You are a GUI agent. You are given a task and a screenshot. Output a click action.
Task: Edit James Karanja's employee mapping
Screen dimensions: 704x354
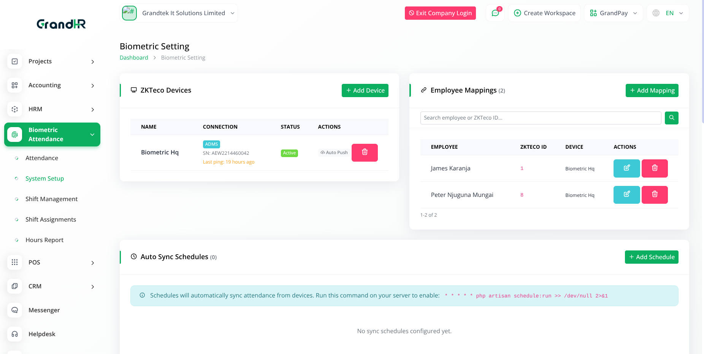point(626,168)
